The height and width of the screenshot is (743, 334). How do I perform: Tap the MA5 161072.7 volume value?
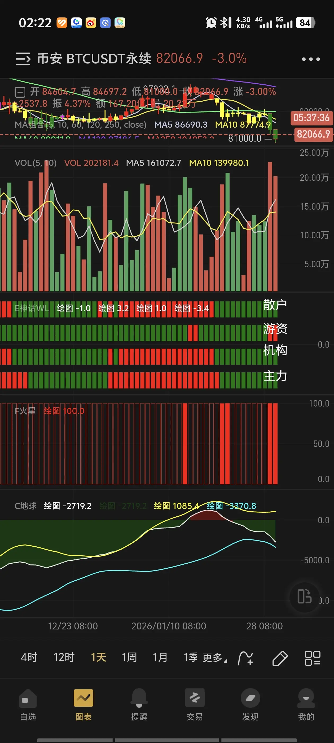(x=153, y=163)
